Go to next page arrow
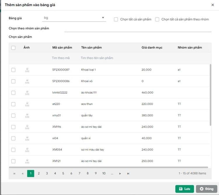 (x=120, y=173)
